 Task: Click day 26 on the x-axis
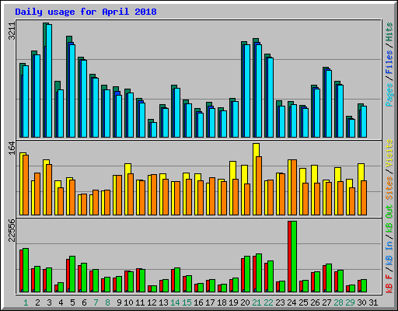coord(315,302)
